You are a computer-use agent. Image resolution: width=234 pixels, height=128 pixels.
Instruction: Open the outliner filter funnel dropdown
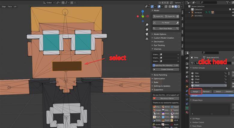pyautogui.click(x=228, y=2)
